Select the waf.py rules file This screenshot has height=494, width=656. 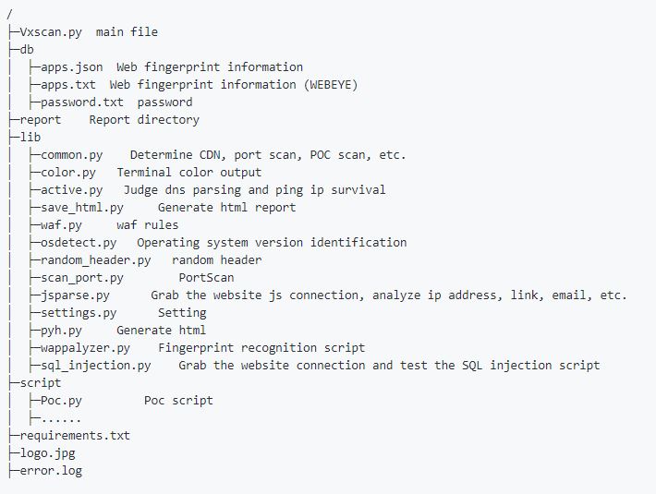[x=61, y=225]
